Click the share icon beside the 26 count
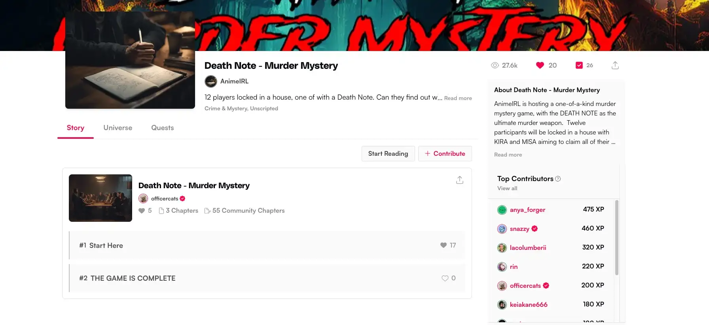Screen dimensions: 709x325 pyautogui.click(x=615, y=65)
